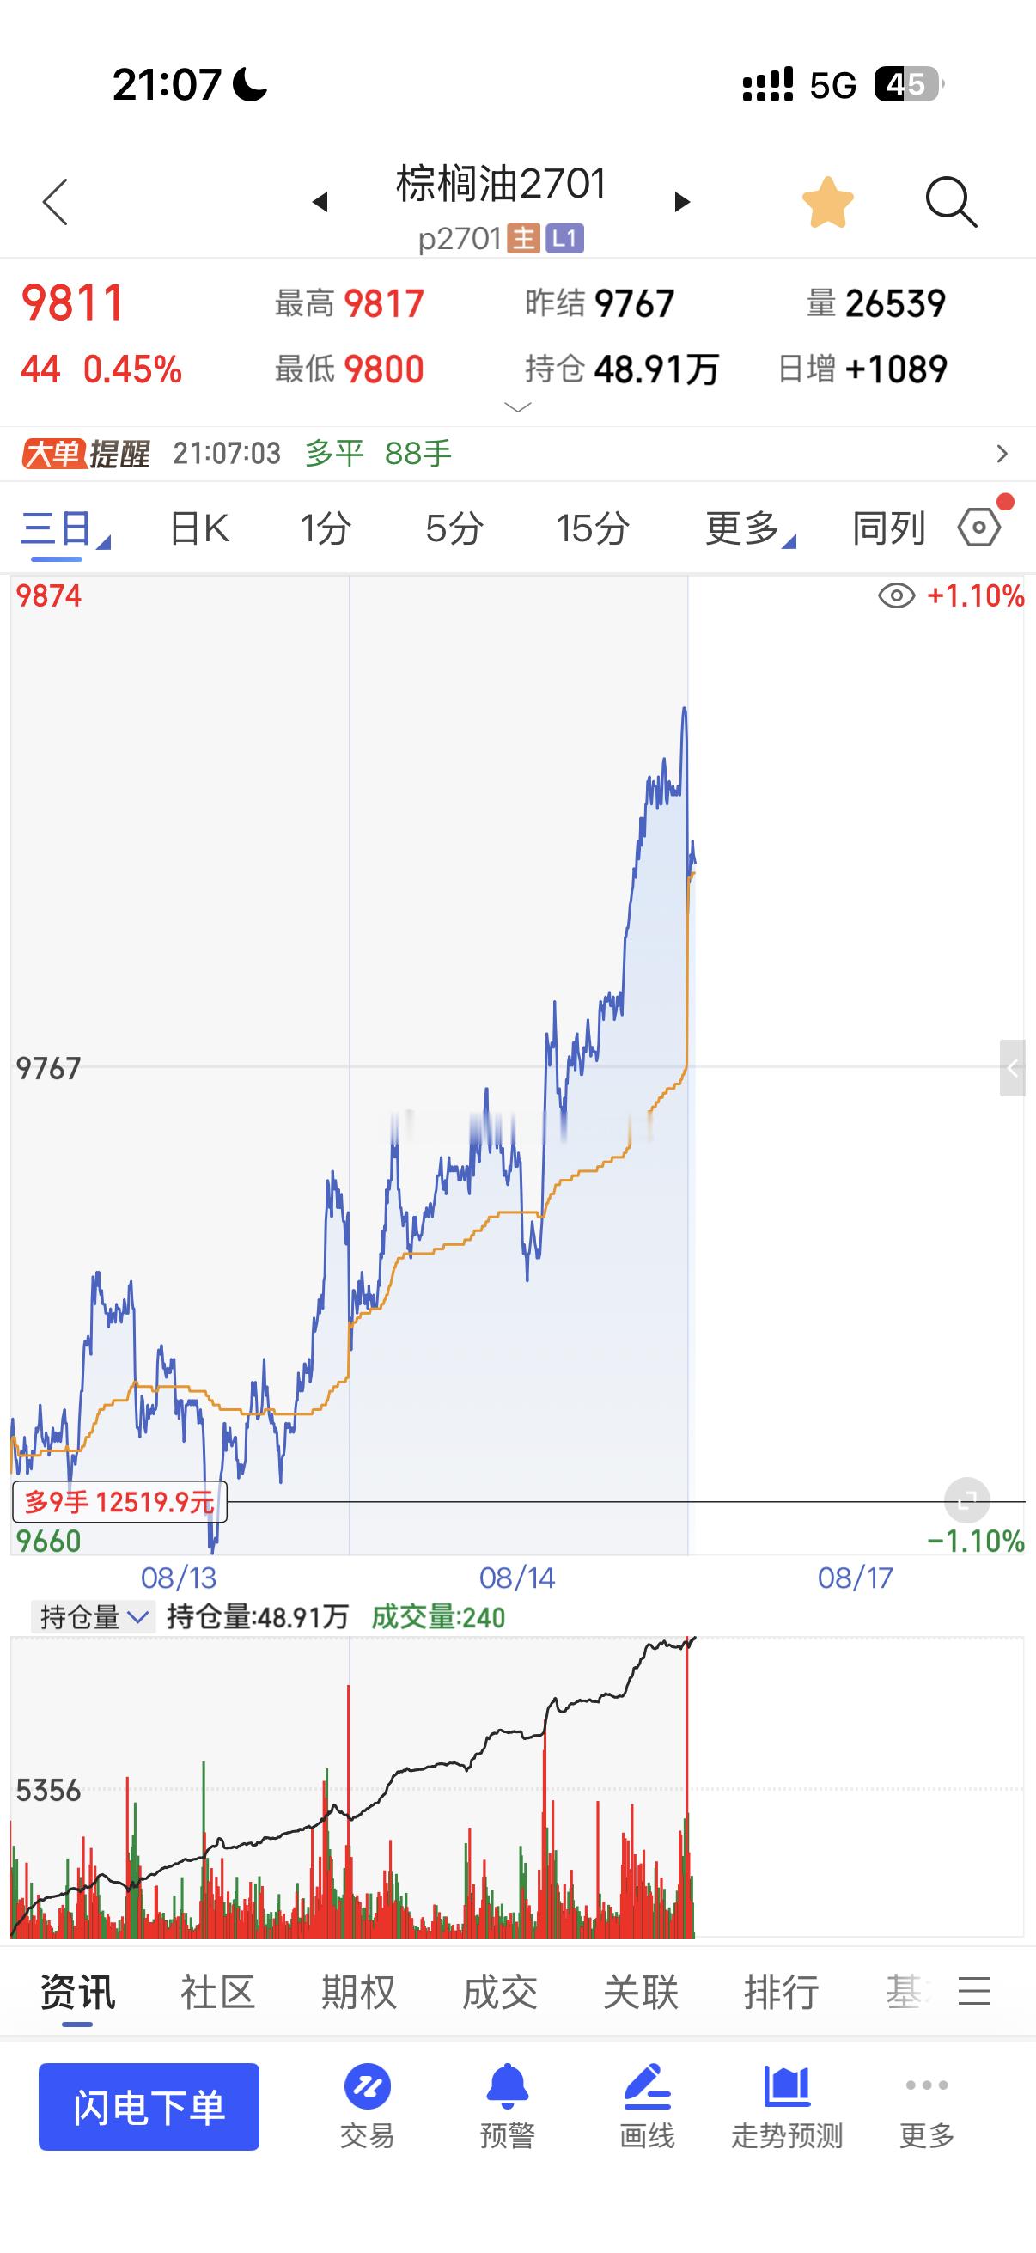The image size is (1036, 2253).
Task: Toggle the favorite star for 棕榈油2701
Action: click(827, 202)
